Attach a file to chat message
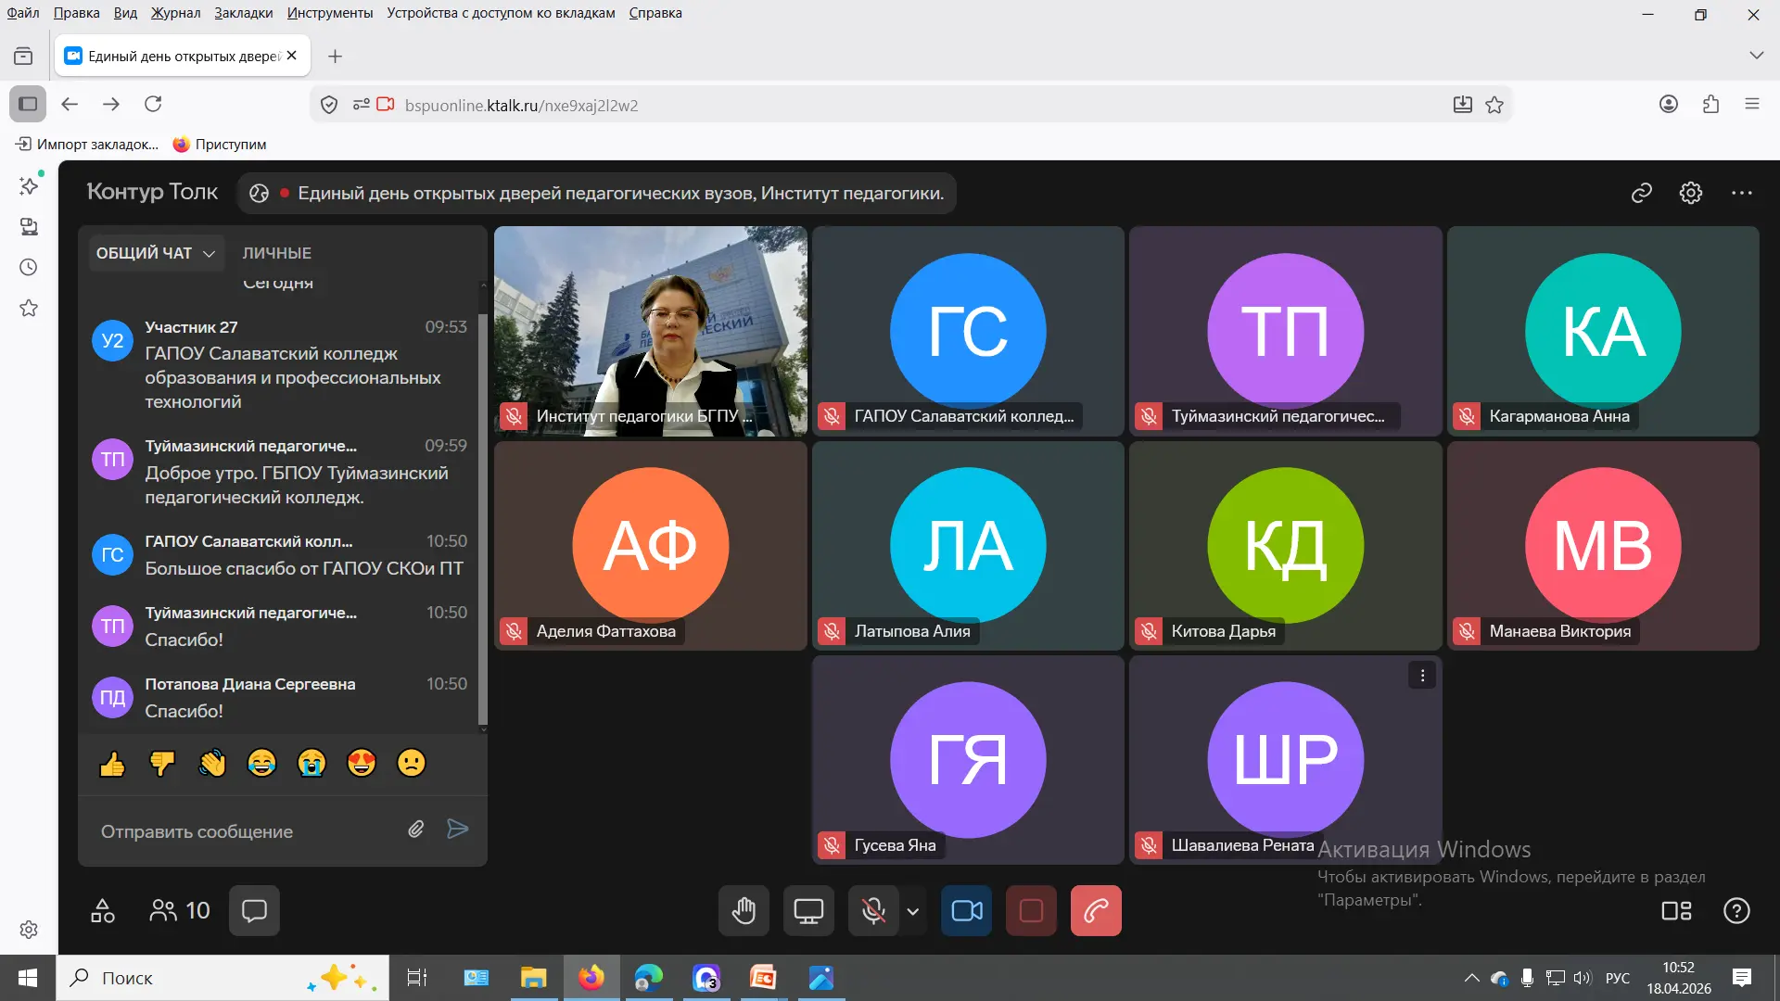Screen dimensions: 1780x1001 click(416, 830)
